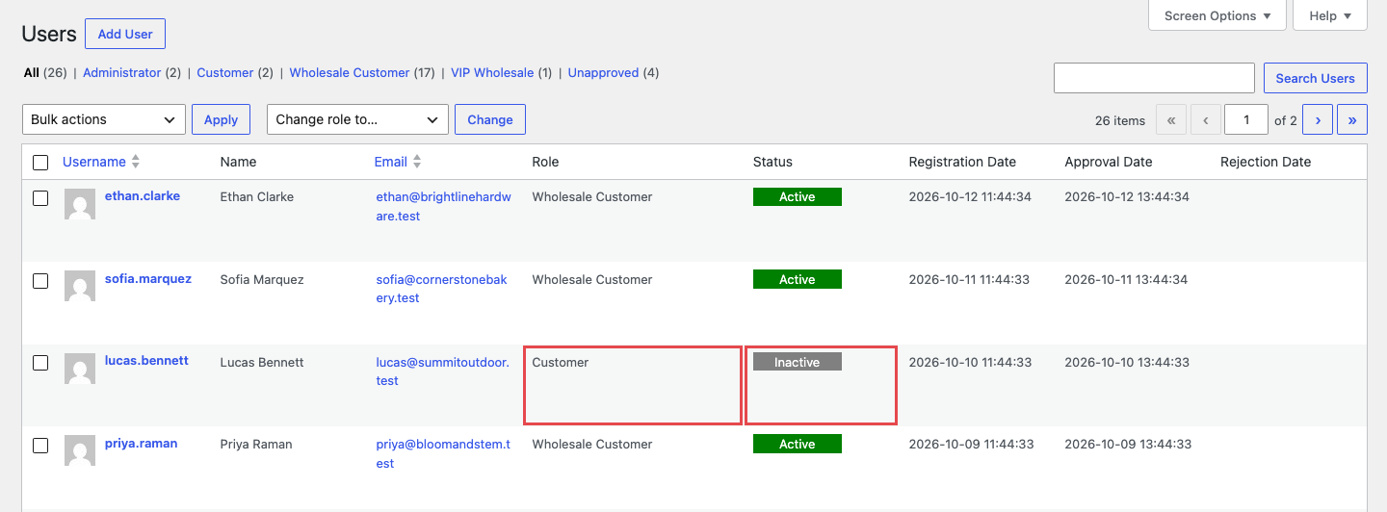The image size is (1387, 512).
Task: Click the 26 items count text
Action: pos(1120,120)
